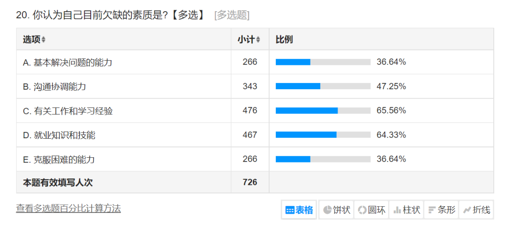Viewport: 505px width, 232px height.
Task: Click the 467 subtotal count
Action: (250, 135)
